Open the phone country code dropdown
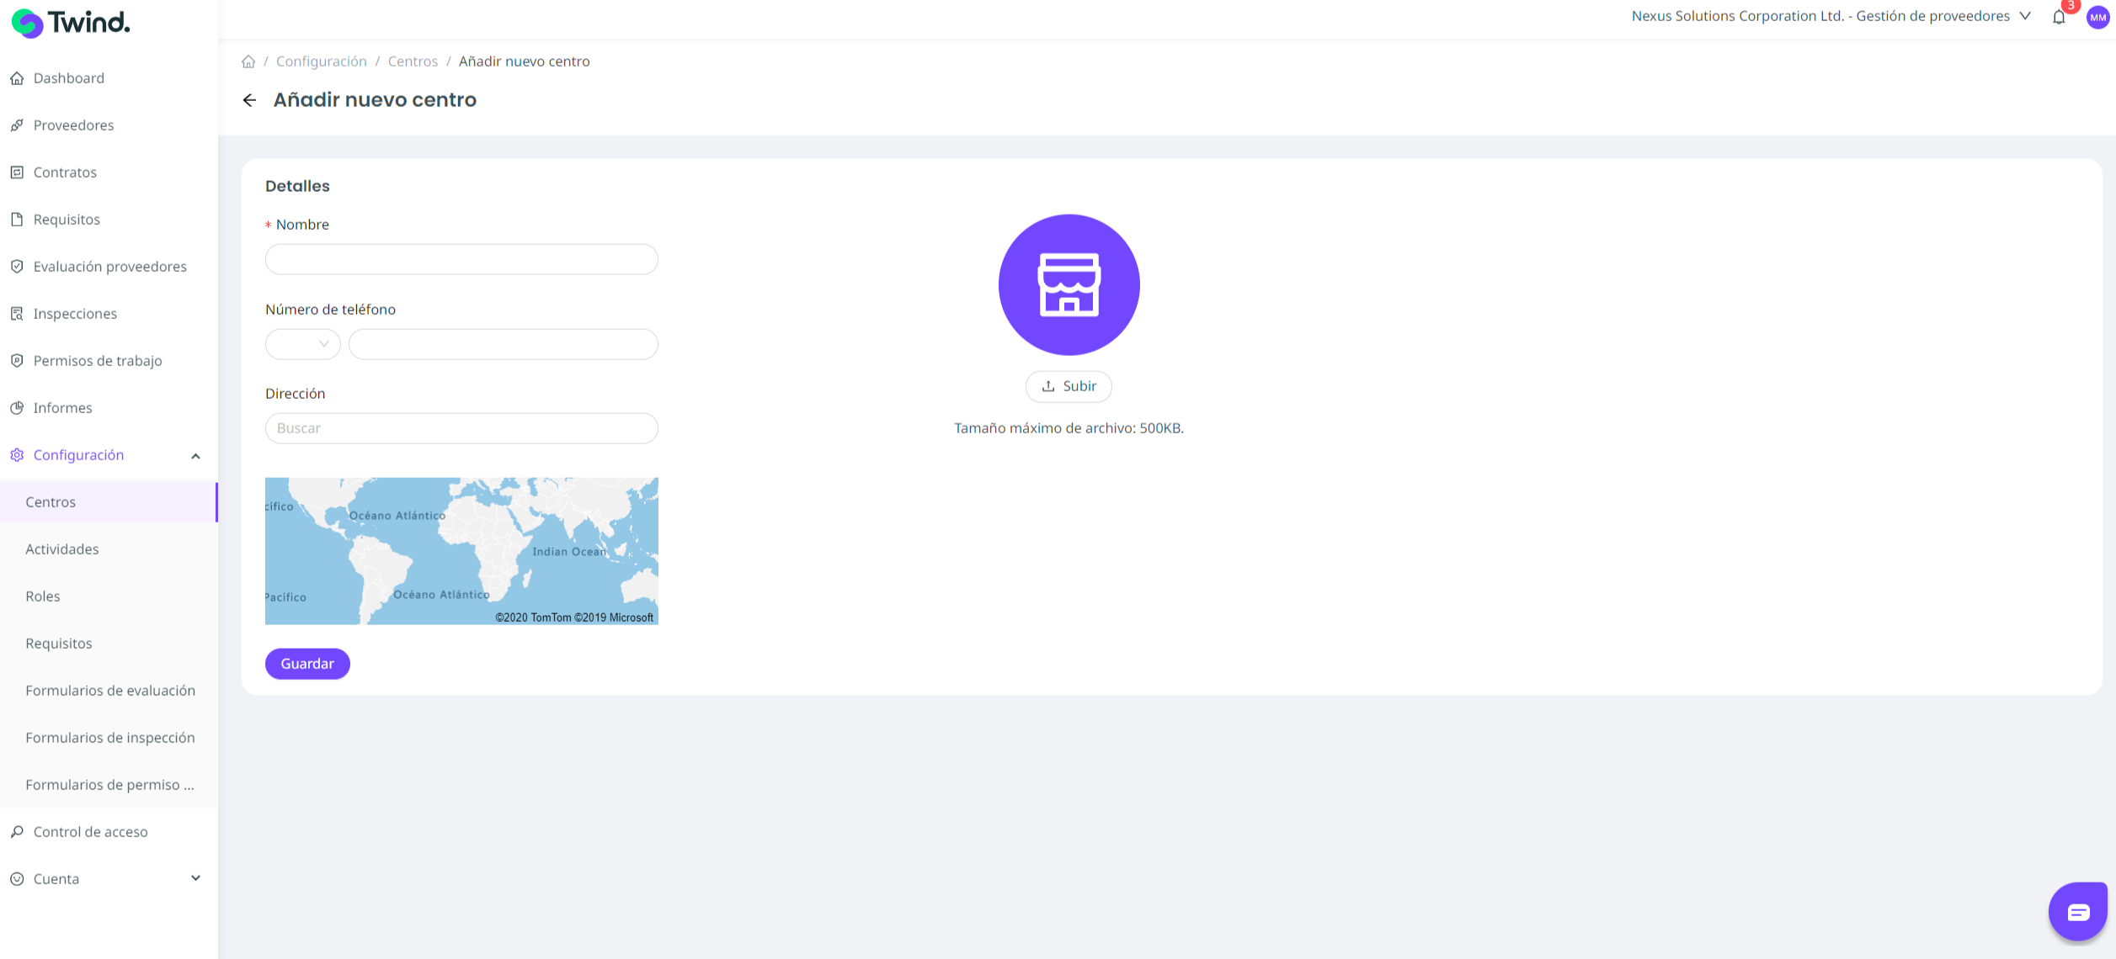2116x959 pixels. pos(302,344)
